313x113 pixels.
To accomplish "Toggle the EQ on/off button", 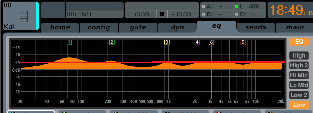I will click(299, 42).
